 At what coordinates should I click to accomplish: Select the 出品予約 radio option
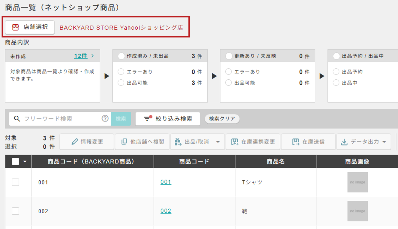(x=336, y=72)
